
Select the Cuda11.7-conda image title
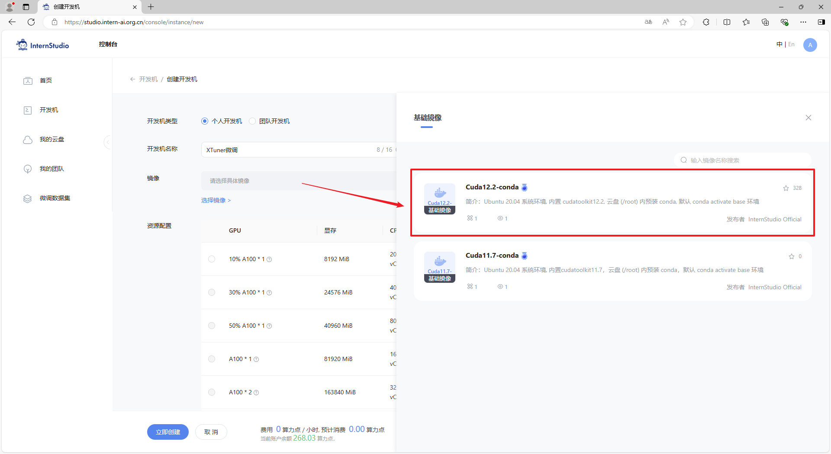[x=492, y=255]
